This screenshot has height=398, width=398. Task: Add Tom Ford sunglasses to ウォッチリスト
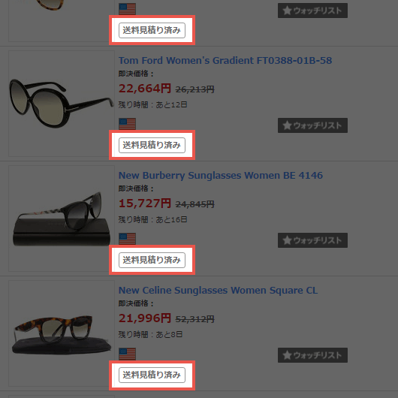coord(312,125)
